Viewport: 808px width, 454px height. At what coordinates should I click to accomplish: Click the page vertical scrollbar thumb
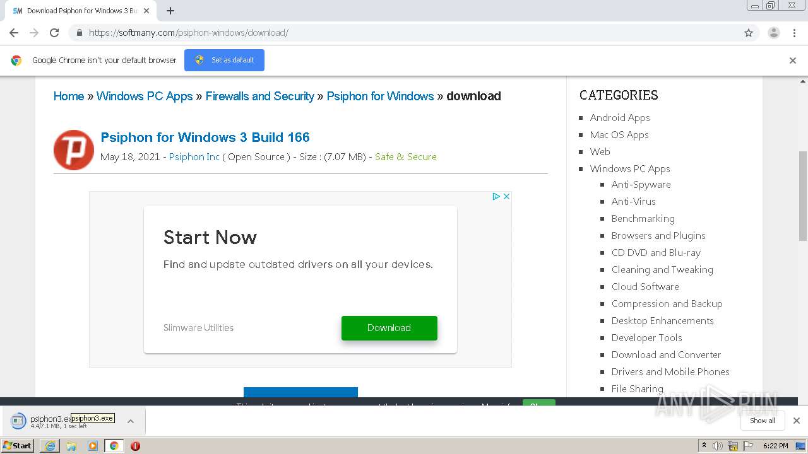(x=803, y=195)
